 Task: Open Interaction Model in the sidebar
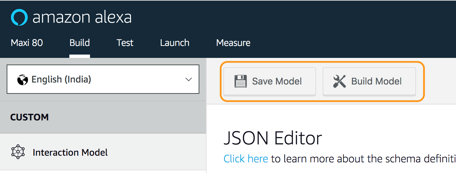(70, 153)
